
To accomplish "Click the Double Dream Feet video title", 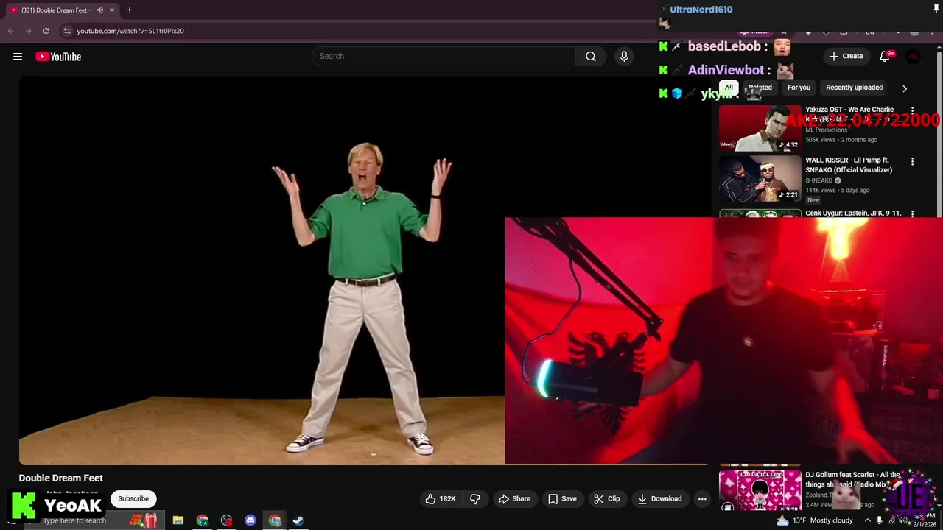I will [61, 478].
